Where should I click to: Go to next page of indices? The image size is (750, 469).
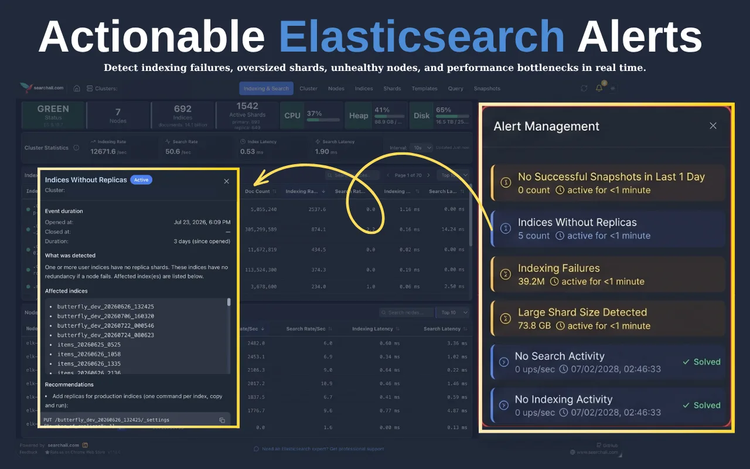coord(428,175)
